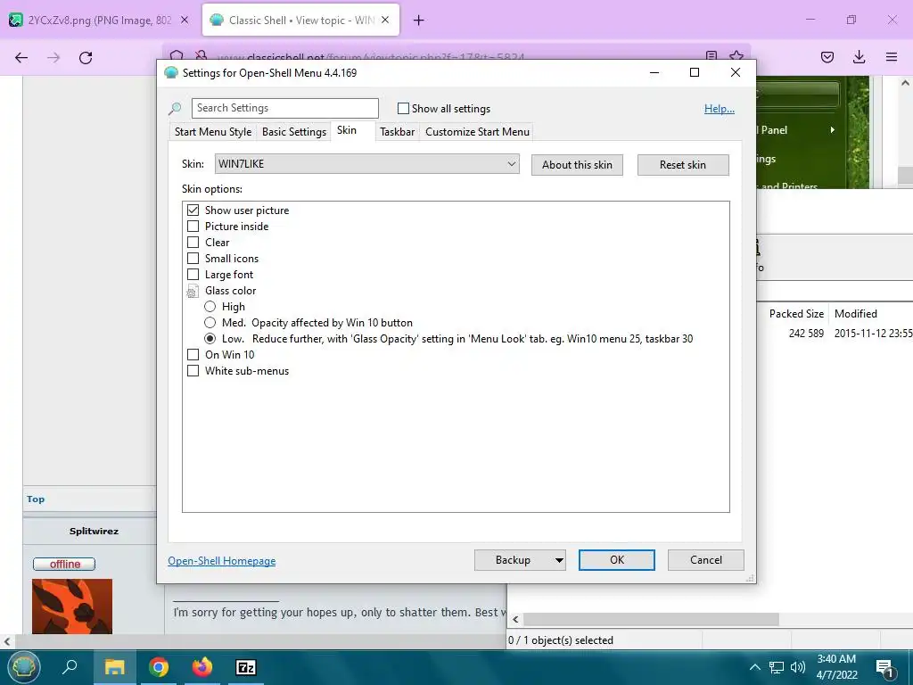
Task: Open the Pocket save icon in Firefox
Action: click(x=827, y=57)
